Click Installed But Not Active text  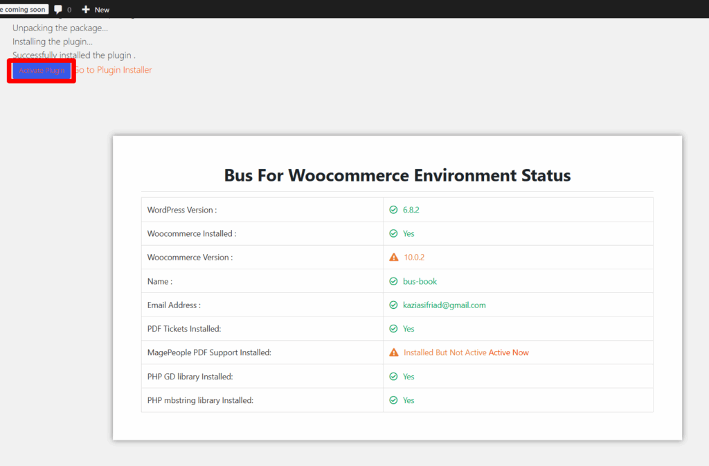445,352
